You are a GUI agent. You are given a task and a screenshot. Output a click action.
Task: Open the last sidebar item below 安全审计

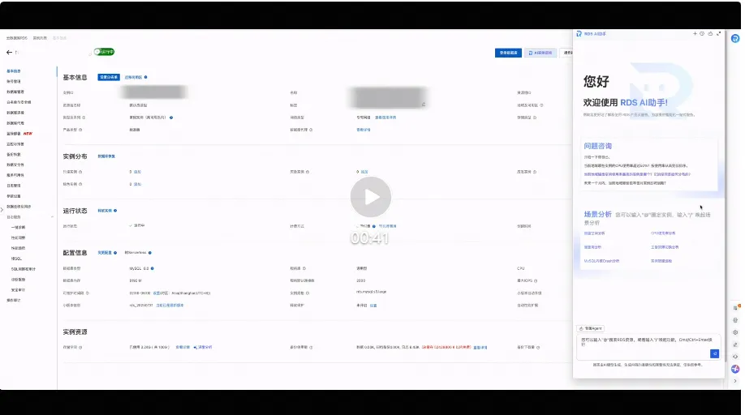pos(13,300)
